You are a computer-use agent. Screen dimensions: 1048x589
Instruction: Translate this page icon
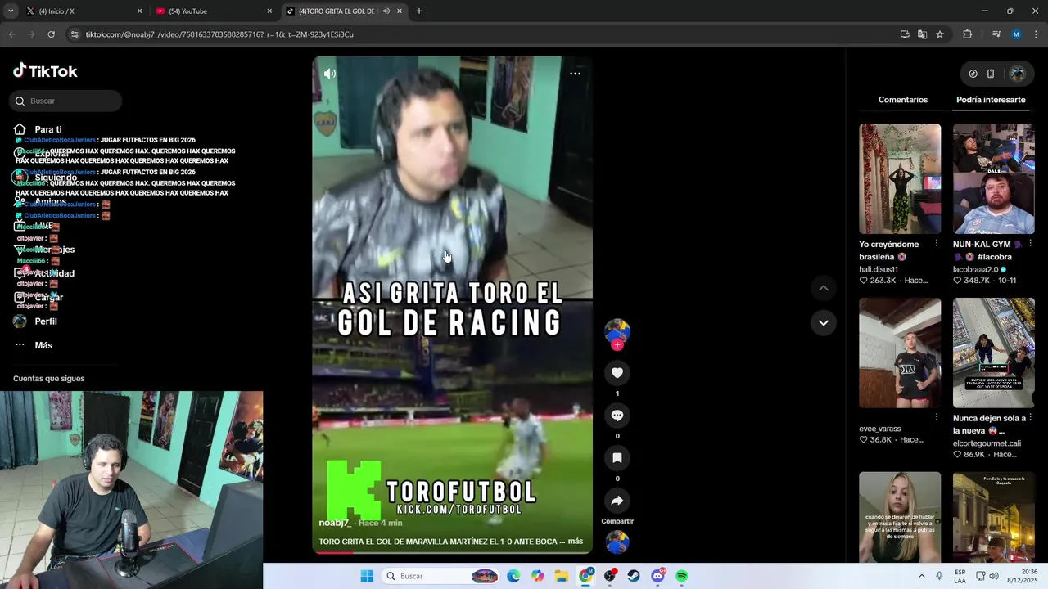point(922,34)
